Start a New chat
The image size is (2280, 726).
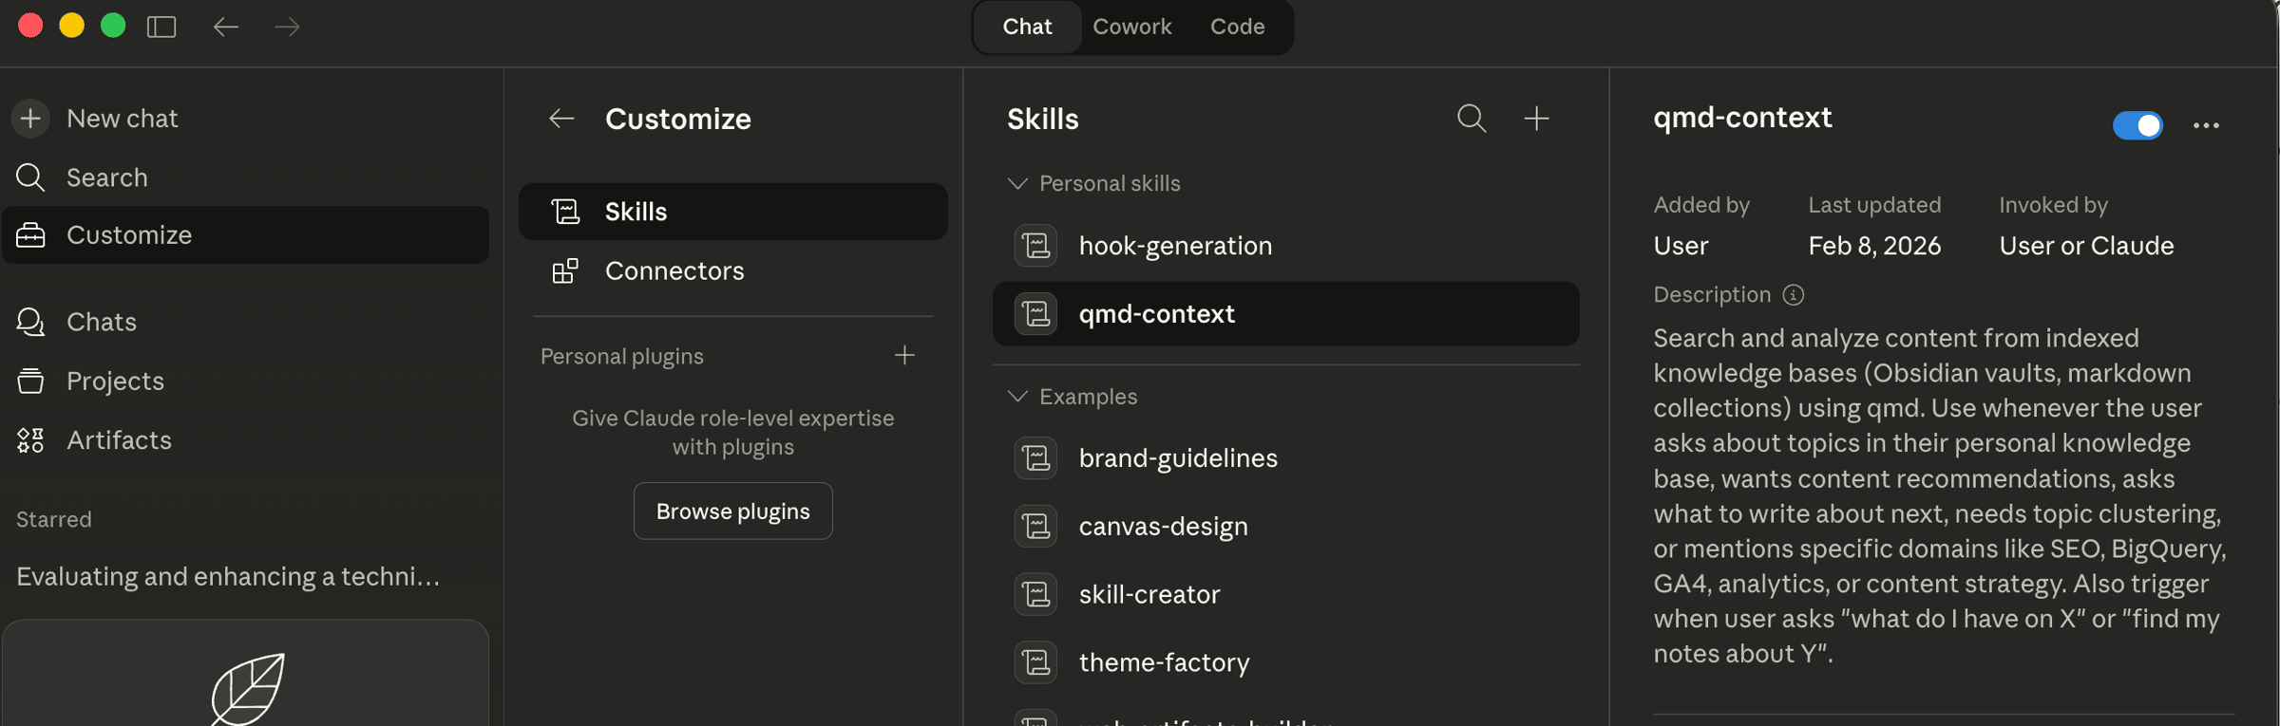pyautogui.click(x=122, y=119)
